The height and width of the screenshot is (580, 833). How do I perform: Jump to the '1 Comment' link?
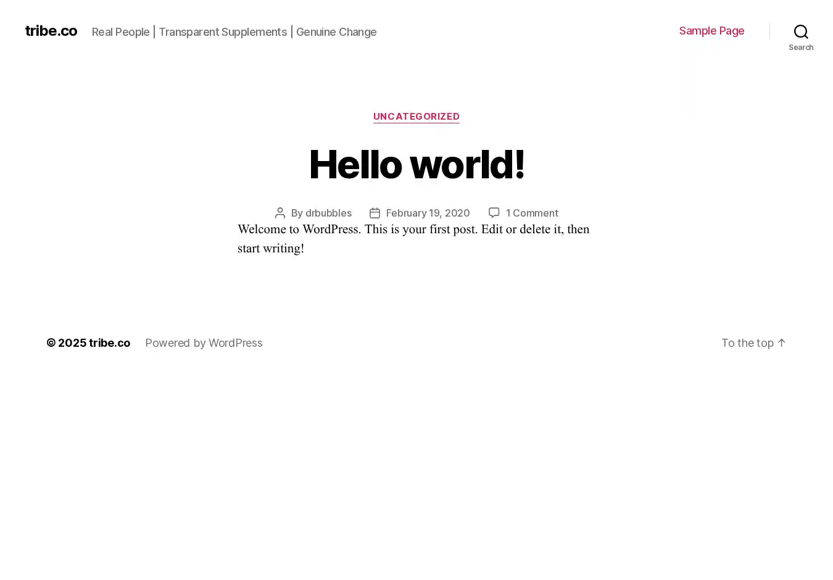[532, 213]
